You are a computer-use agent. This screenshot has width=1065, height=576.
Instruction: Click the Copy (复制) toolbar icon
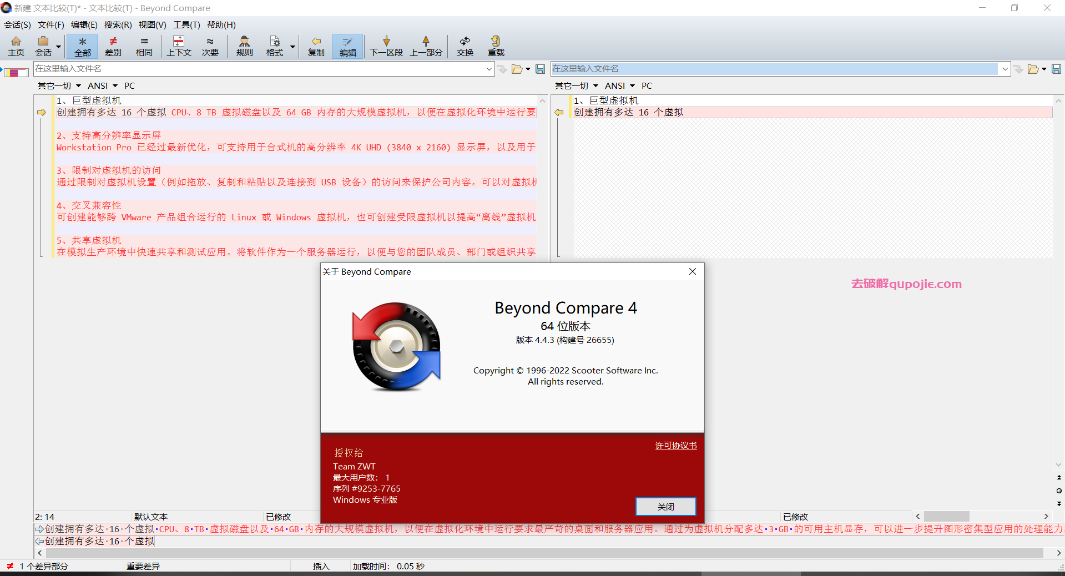(316, 46)
